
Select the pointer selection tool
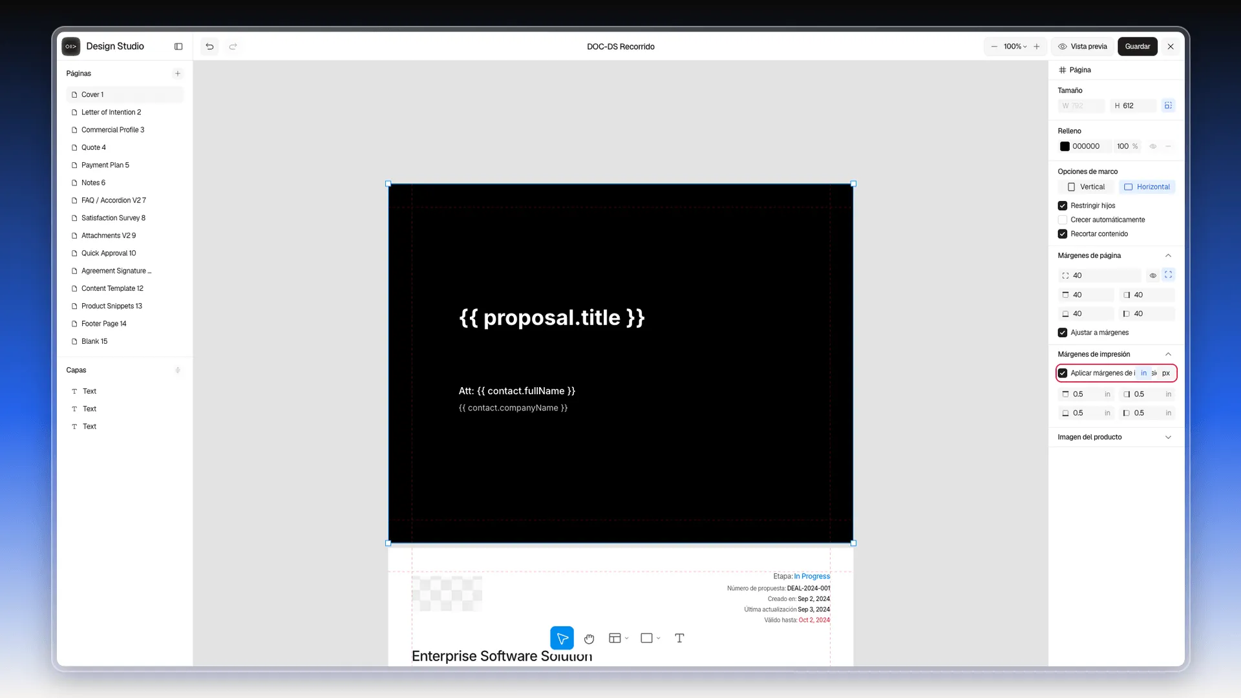[562, 638]
